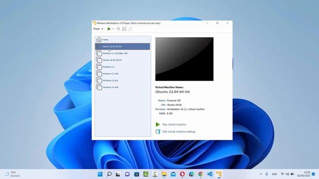The height and width of the screenshot is (179, 319).
Task: Open taskbar Search
Action: pos(109,174)
